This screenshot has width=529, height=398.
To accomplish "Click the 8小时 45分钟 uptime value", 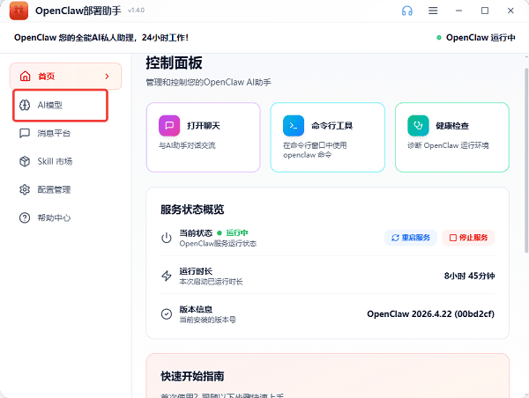I will click(x=469, y=276).
